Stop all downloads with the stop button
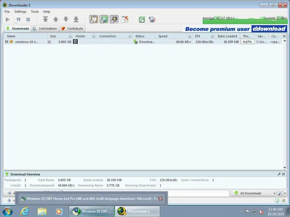The height and width of the screenshot is (217, 290). point(28,19)
